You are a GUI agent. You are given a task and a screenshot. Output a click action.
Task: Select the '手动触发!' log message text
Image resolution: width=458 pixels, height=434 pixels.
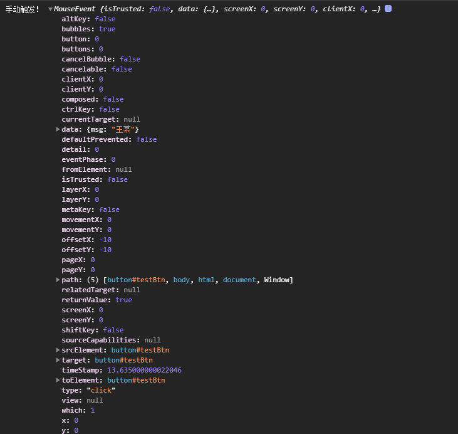[22, 9]
